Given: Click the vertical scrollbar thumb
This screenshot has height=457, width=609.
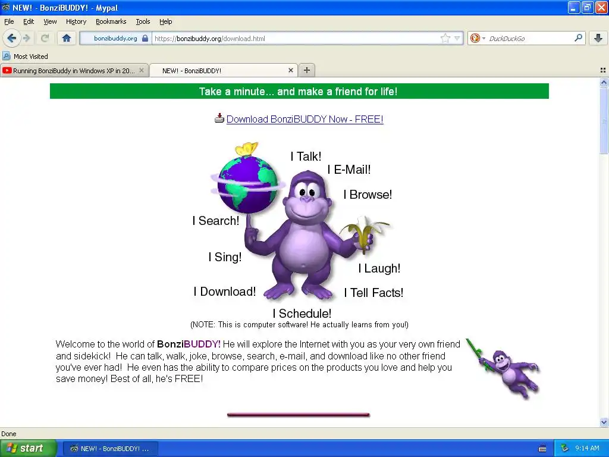Looking at the screenshot, I should click(x=604, y=120).
